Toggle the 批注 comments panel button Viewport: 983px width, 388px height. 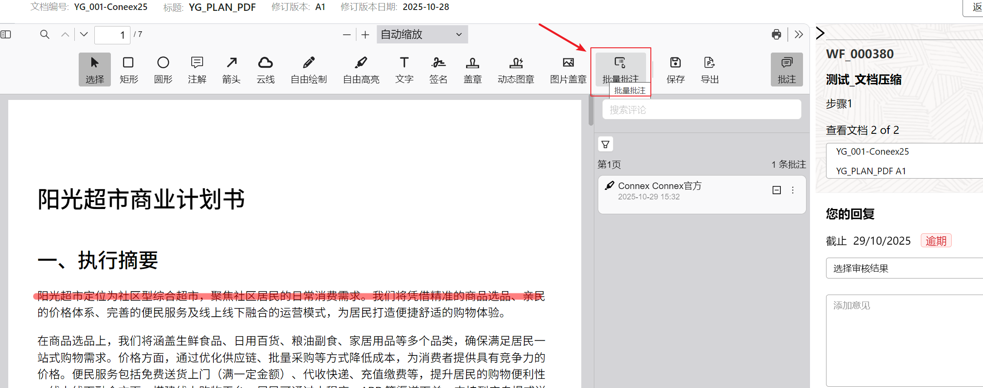[786, 69]
